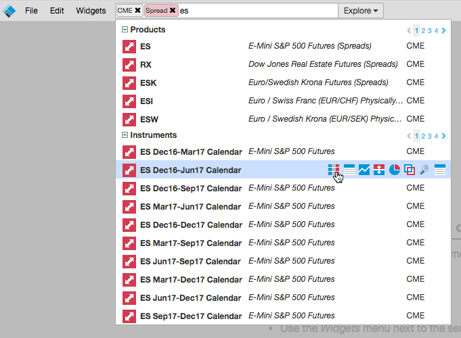Open the Explore dropdown
This screenshot has height=338, width=461.
click(x=360, y=11)
